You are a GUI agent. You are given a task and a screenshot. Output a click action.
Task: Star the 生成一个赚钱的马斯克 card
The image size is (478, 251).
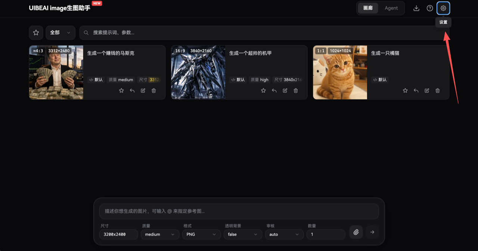click(x=121, y=91)
